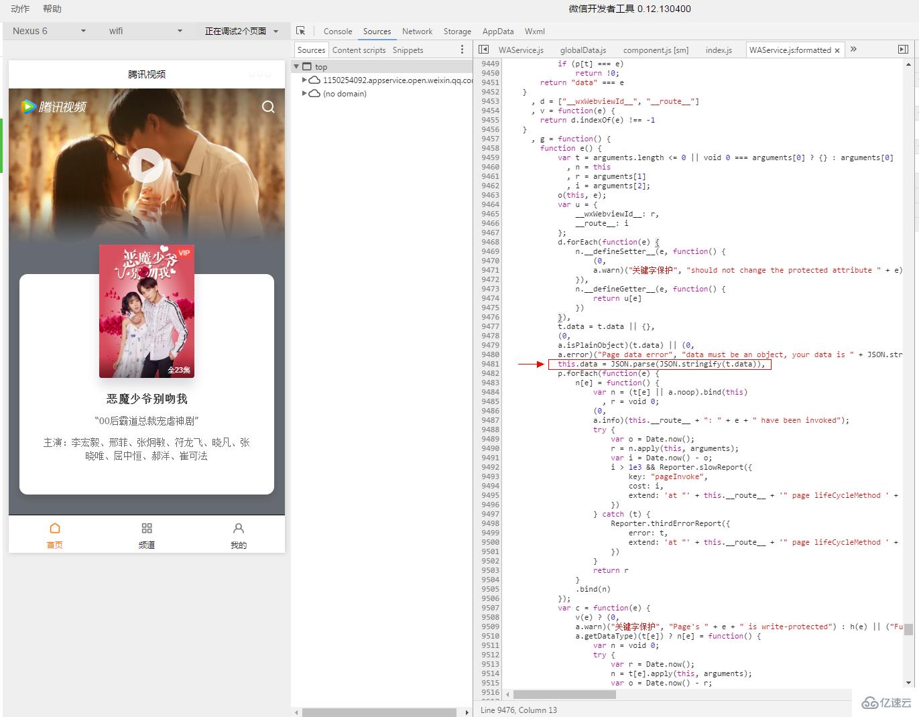This screenshot has height=717, width=919.
Task: Click the 首页 tab label
Action: point(55,545)
